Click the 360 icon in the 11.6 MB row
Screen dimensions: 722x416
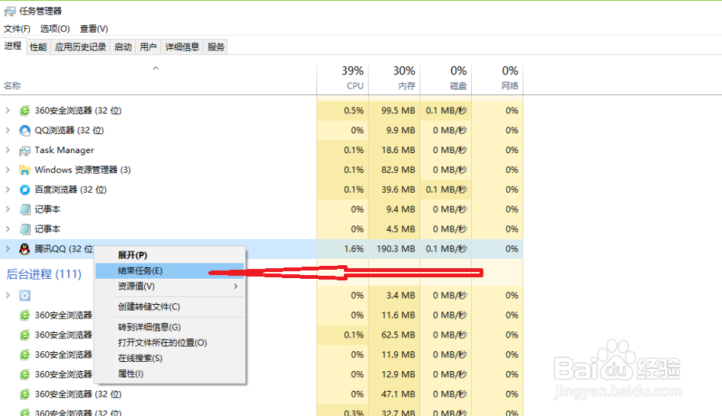point(24,315)
